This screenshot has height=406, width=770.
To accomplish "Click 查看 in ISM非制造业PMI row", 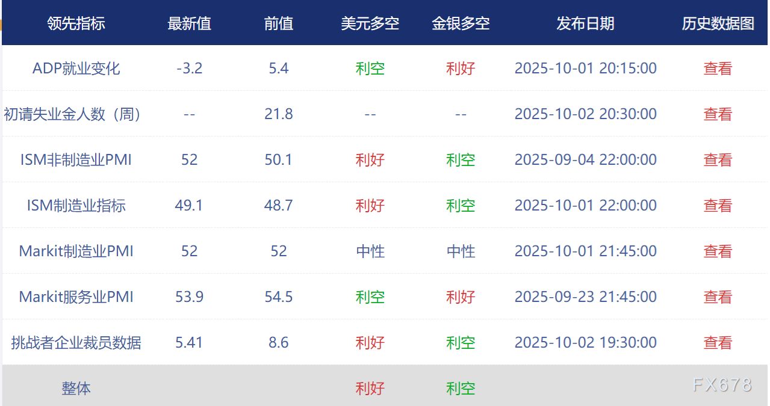I will pos(718,160).
